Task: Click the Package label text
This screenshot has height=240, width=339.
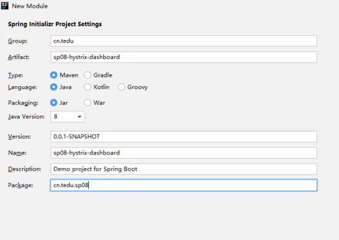Action: pyautogui.click(x=20, y=185)
